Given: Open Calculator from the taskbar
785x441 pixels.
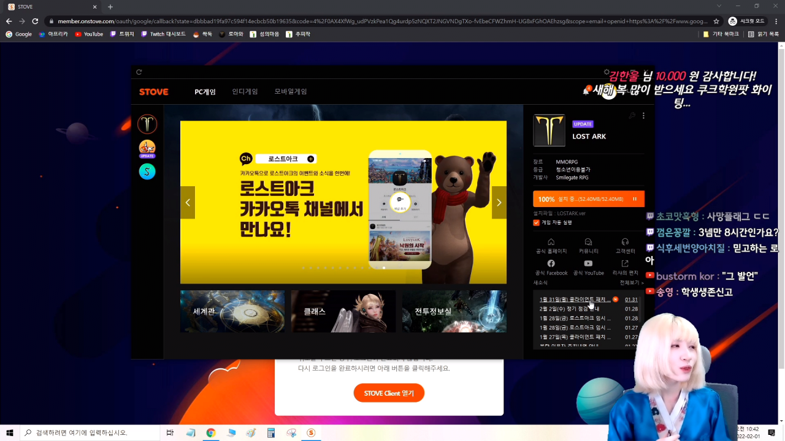Looking at the screenshot, I should 270,432.
